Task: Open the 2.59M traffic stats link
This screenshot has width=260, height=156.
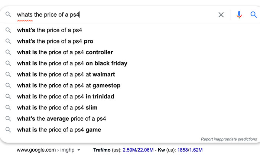Action: pyautogui.click(x=129, y=150)
